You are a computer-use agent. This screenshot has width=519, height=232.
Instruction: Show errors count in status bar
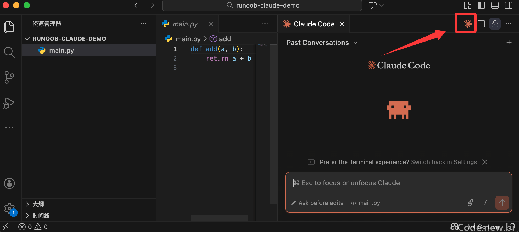click(x=25, y=227)
